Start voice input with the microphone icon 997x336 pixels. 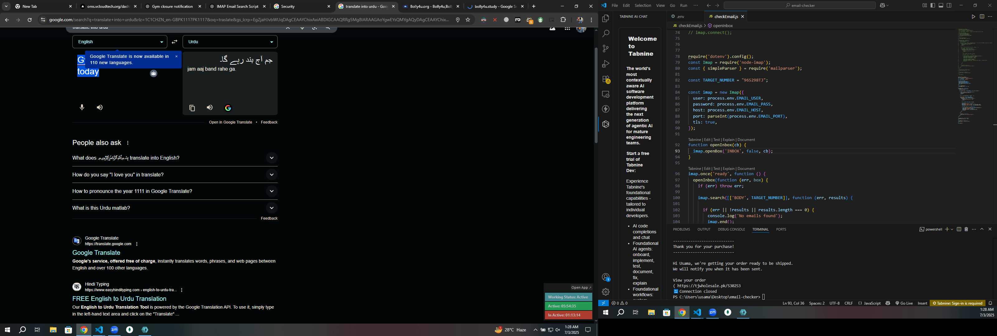82,108
